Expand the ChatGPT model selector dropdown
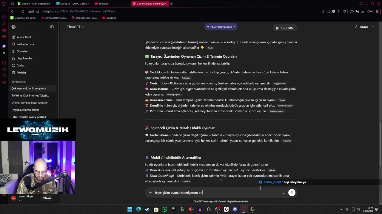Screen dimensions: 382x214 [75, 27]
